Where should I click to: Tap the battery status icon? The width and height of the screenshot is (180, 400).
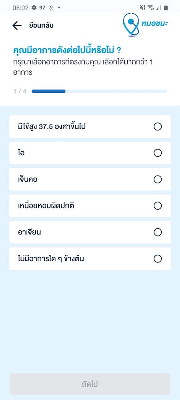(x=166, y=8)
